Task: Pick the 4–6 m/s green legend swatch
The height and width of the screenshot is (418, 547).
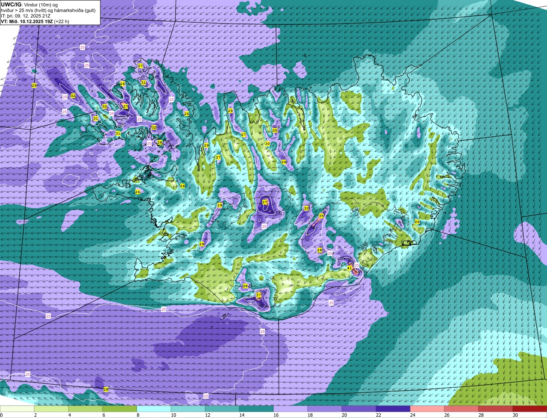Action: pos(86,409)
